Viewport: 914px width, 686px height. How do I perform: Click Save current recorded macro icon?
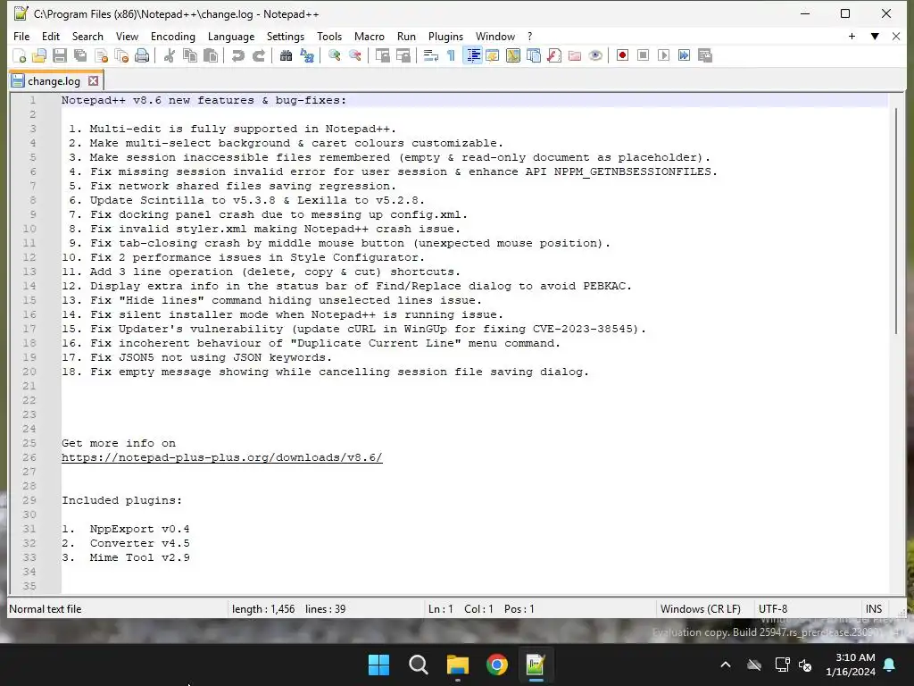[x=705, y=56]
